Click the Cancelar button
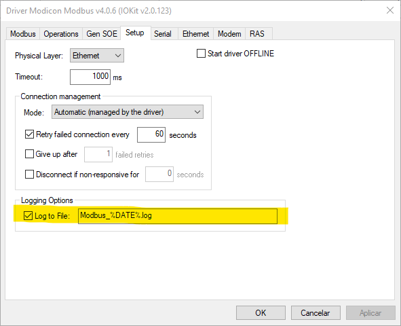 click(x=316, y=312)
